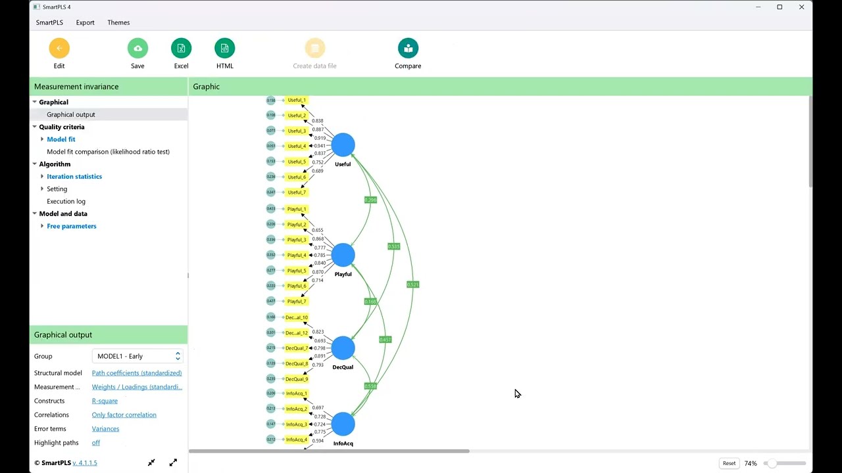Select the Playful_1 indicator box

(297, 209)
